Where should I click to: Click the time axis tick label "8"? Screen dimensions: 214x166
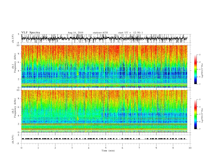coord(156,148)
